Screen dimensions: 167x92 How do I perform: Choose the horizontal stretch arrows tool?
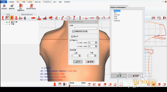pos(92,18)
